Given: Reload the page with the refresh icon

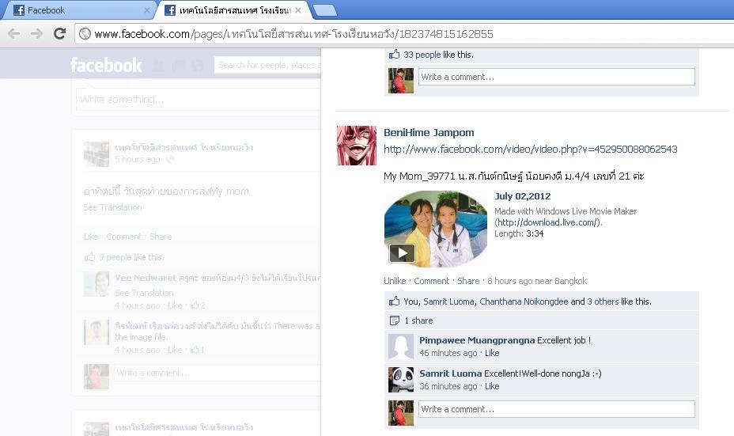Looking at the screenshot, I should [x=59, y=33].
